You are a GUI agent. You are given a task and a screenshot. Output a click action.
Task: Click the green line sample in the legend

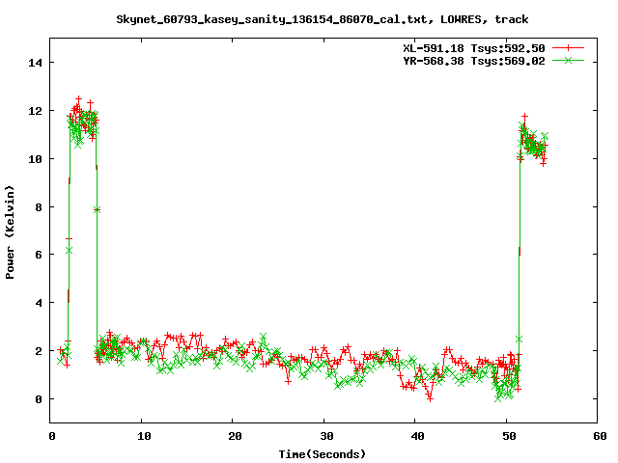coord(568,60)
